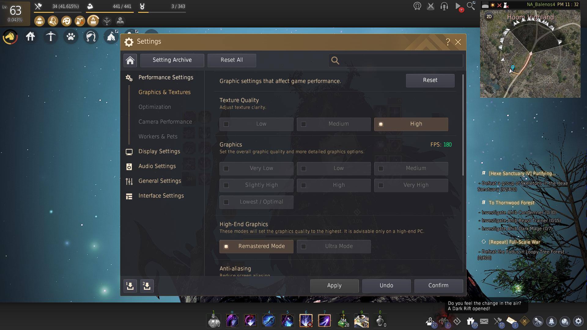Click the horse mount icon

pos(10,37)
